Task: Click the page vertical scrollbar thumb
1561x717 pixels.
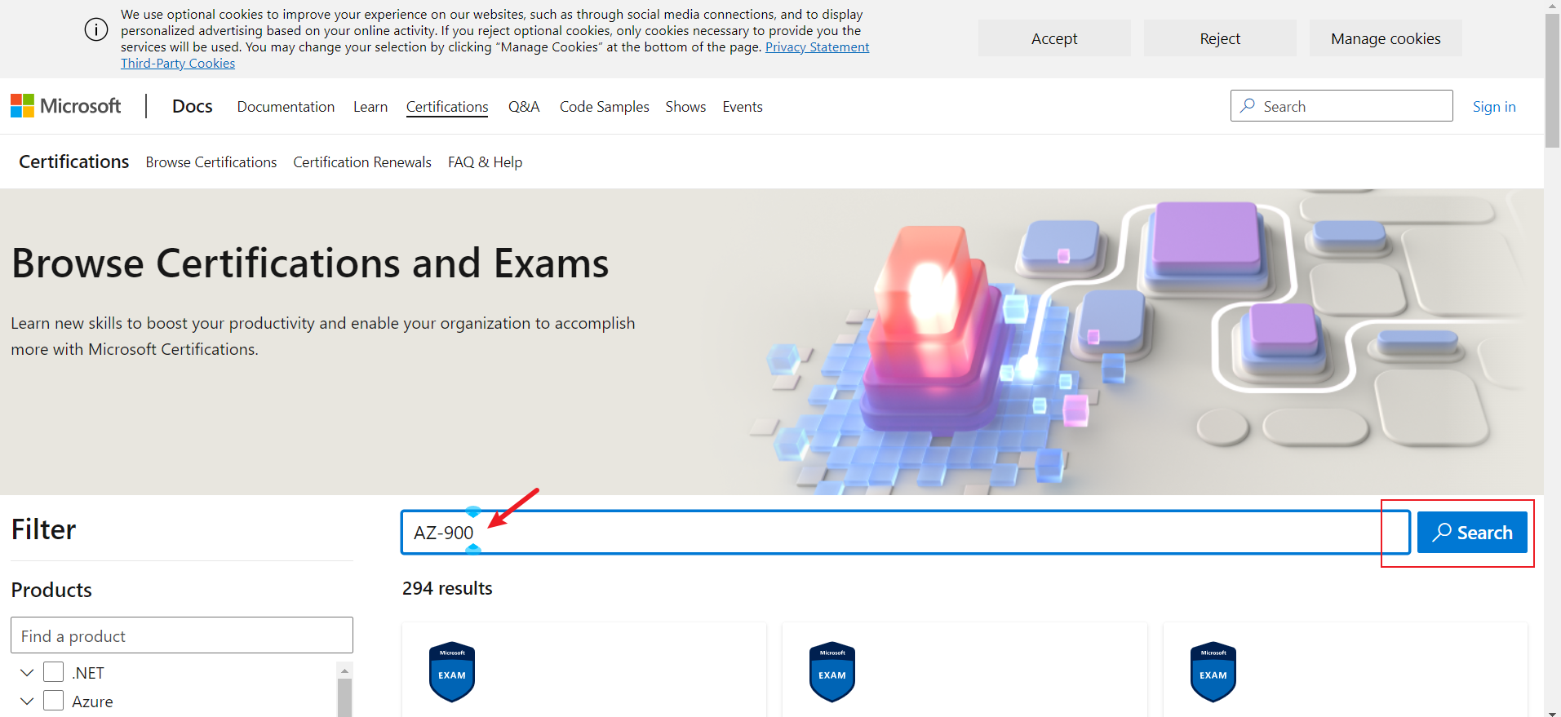Action: click(1552, 80)
